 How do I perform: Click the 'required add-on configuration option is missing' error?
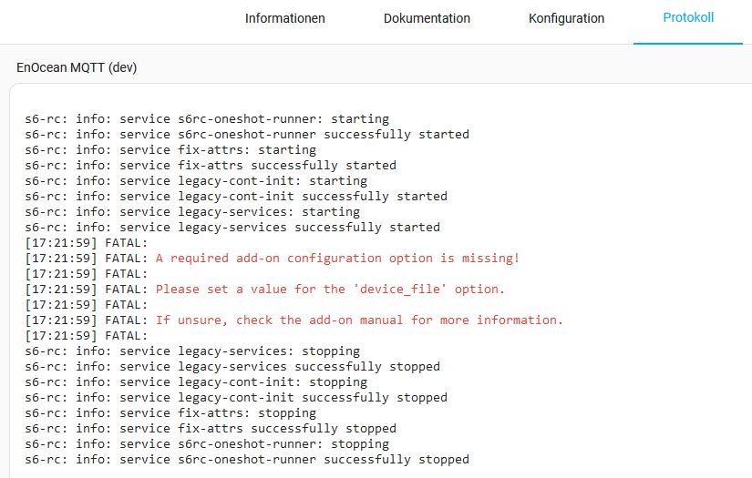click(x=337, y=259)
